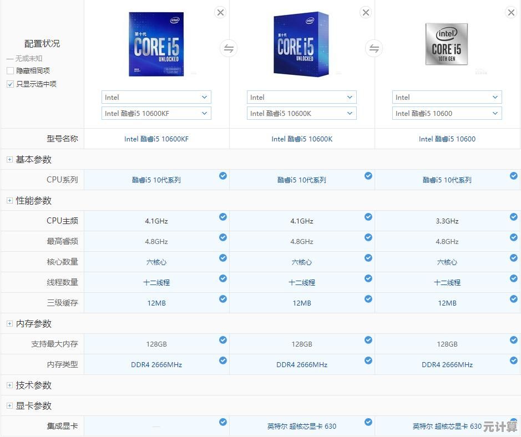Enable the 隐藏相同项 checkbox
The height and width of the screenshot is (437, 521).
point(9,70)
